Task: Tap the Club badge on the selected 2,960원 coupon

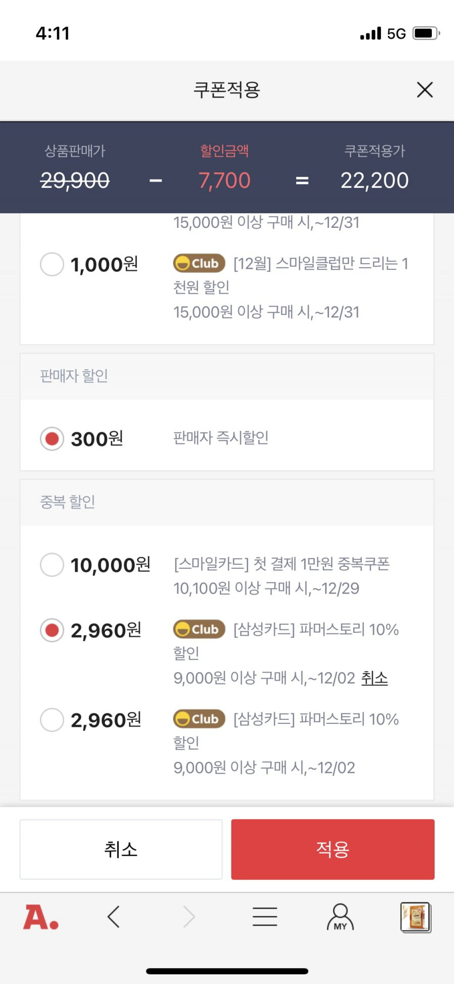Action: pyautogui.click(x=199, y=629)
